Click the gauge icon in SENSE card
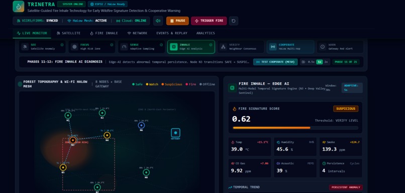The width and height of the screenshot is (405, 193). 124,47
